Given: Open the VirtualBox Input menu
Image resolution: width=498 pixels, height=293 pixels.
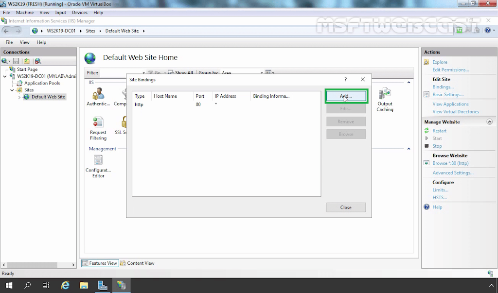Looking at the screenshot, I should [x=60, y=12].
